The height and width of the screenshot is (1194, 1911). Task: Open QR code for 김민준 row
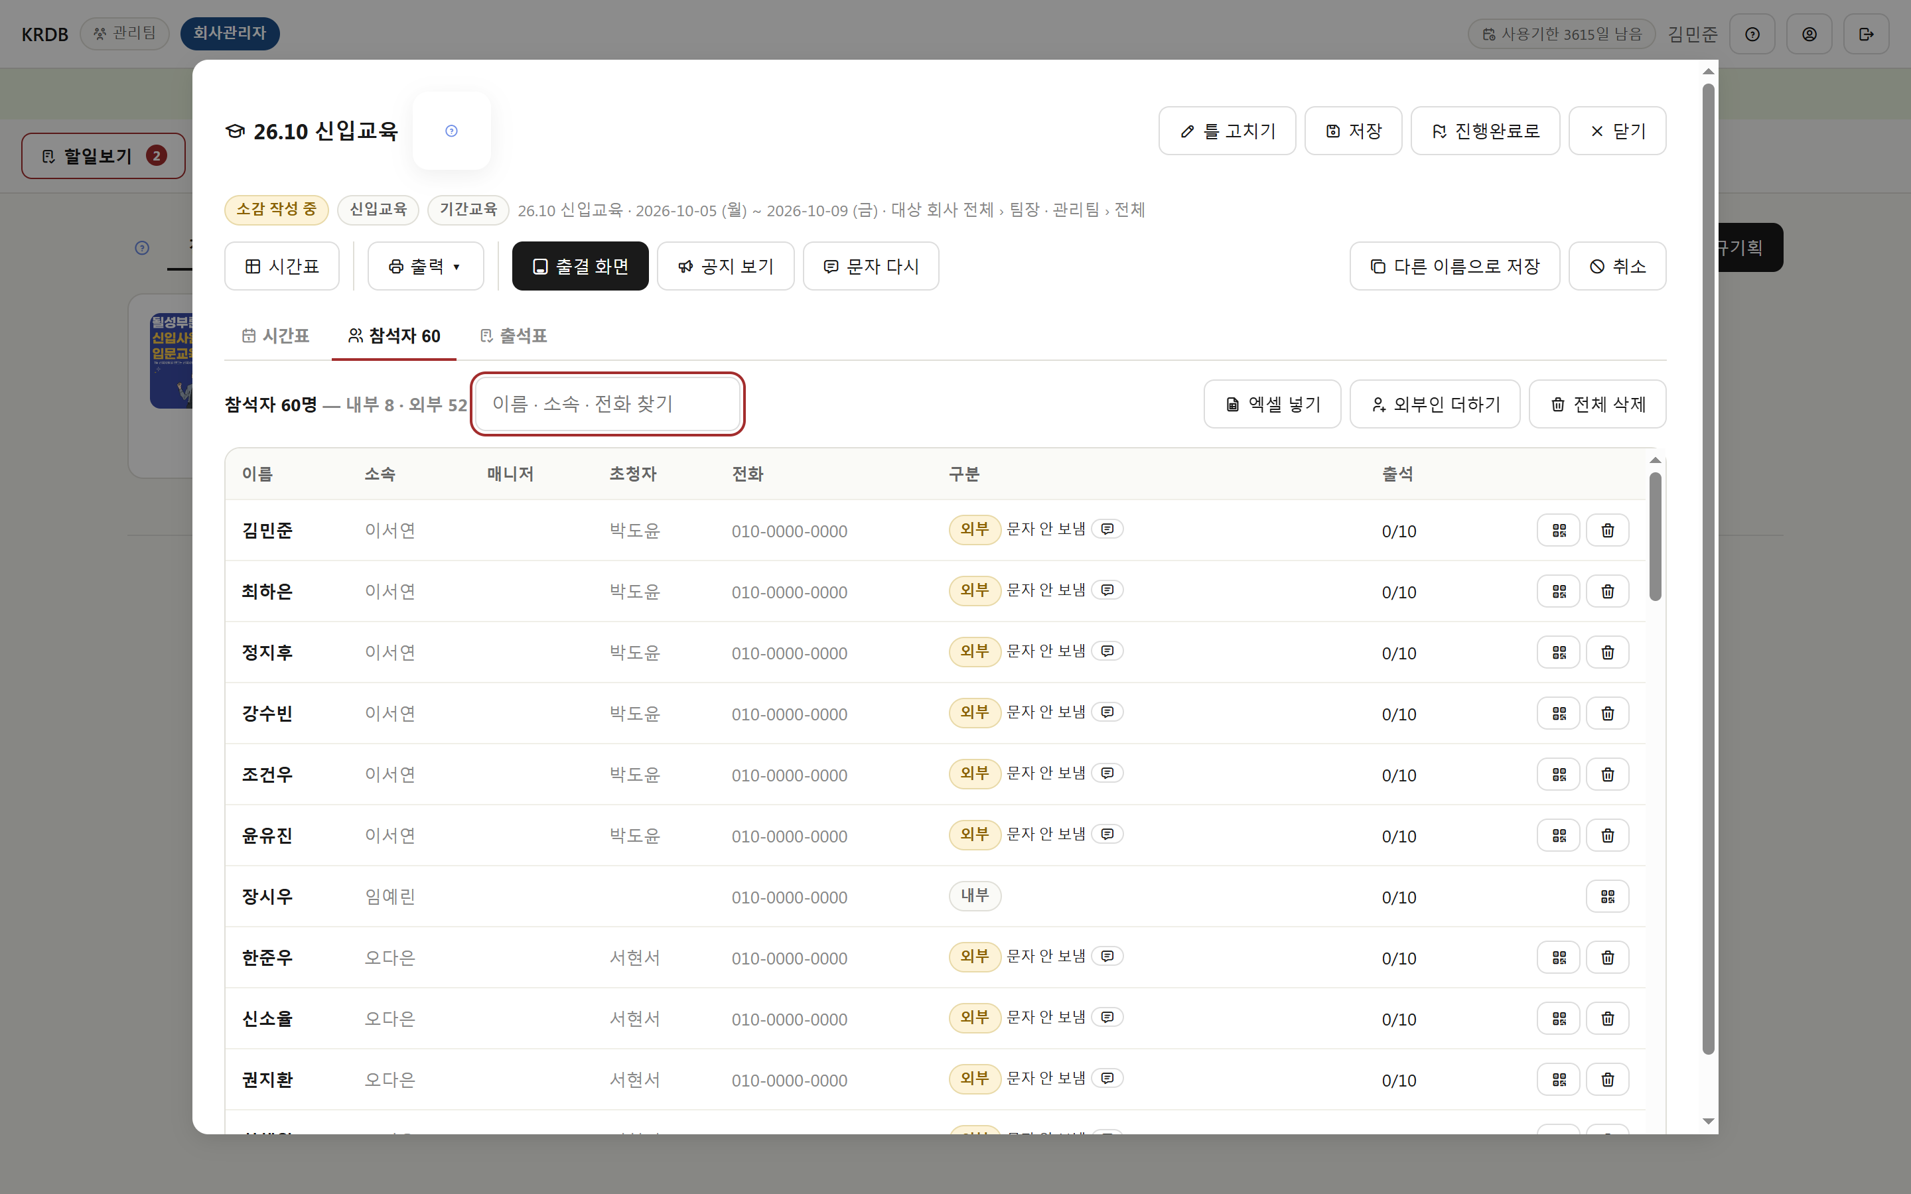[x=1558, y=531]
